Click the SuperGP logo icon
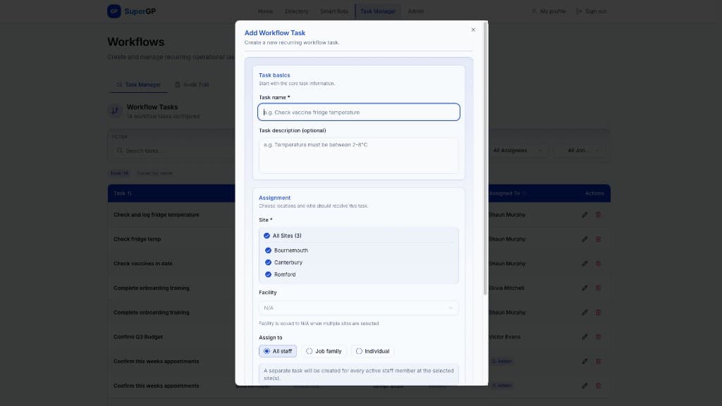The height and width of the screenshot is (406, 722). (114, 11)
